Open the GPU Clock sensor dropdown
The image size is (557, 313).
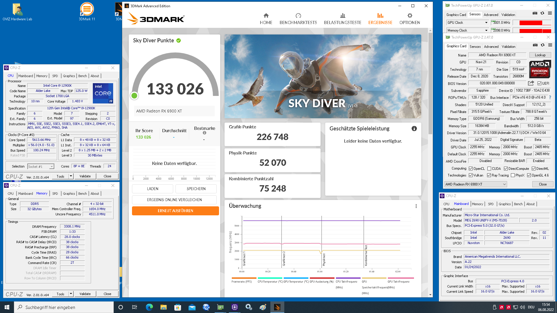pos(467,23)
